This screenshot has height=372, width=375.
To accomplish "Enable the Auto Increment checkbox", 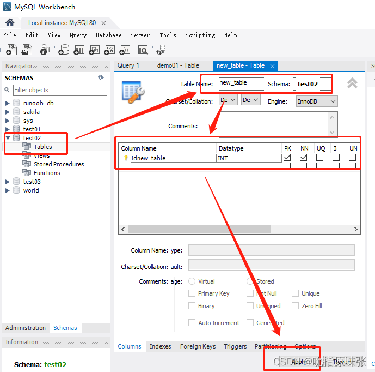I will [x=192, y=322].
